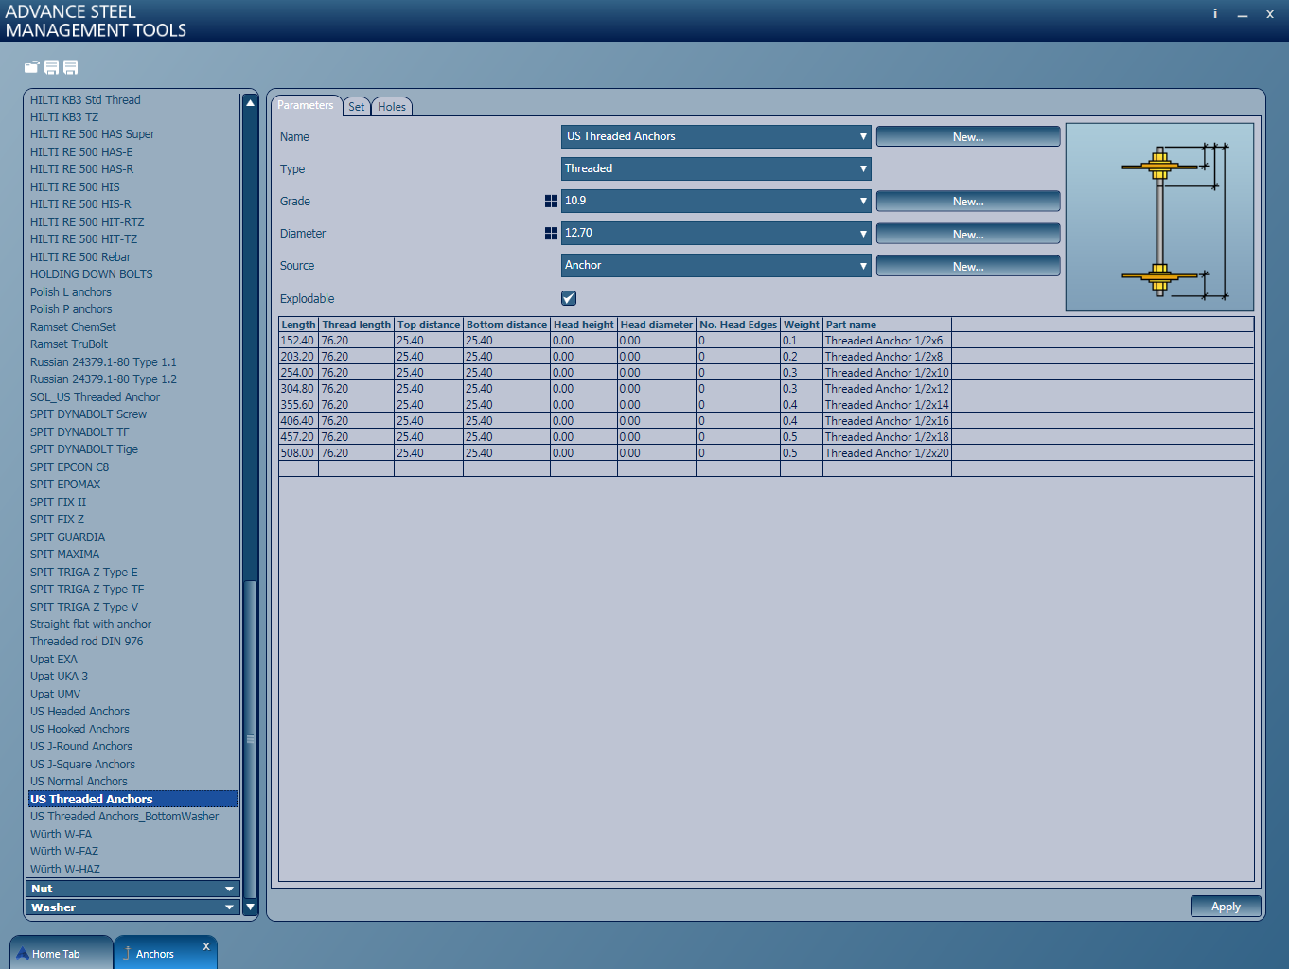
Task: Click the anchor diagram preview image
Action: click(1159, 218)
